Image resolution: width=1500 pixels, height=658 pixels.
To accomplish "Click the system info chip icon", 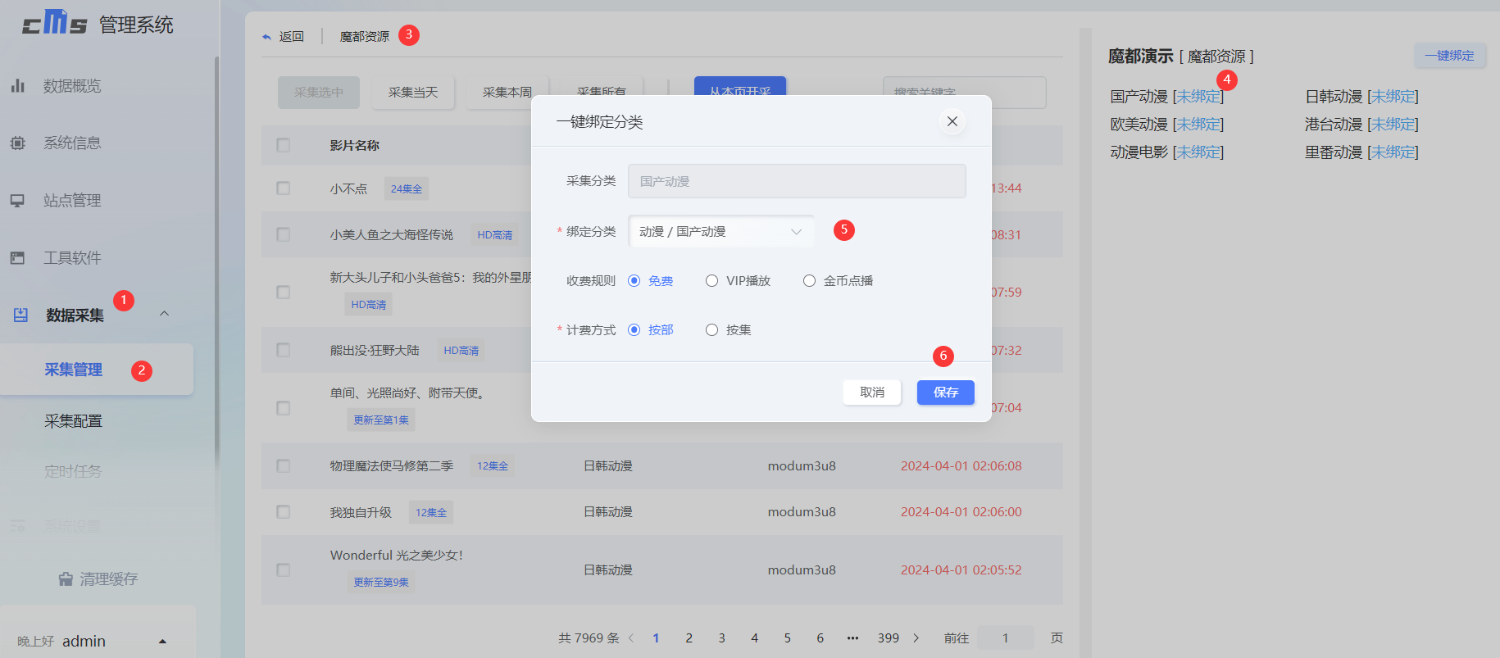I will [x=18, y=143].
